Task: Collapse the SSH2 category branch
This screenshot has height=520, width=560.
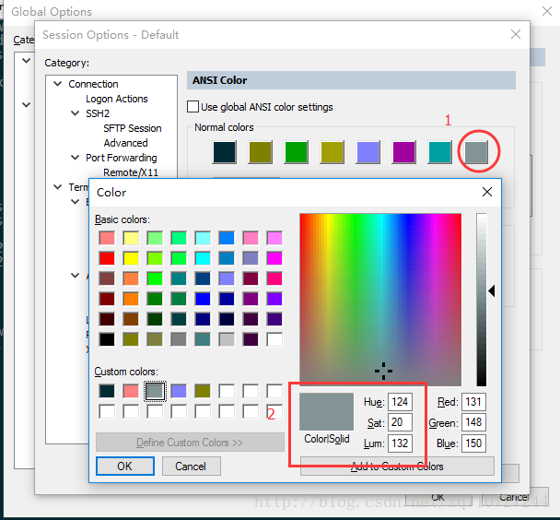Action: (75, 113)
